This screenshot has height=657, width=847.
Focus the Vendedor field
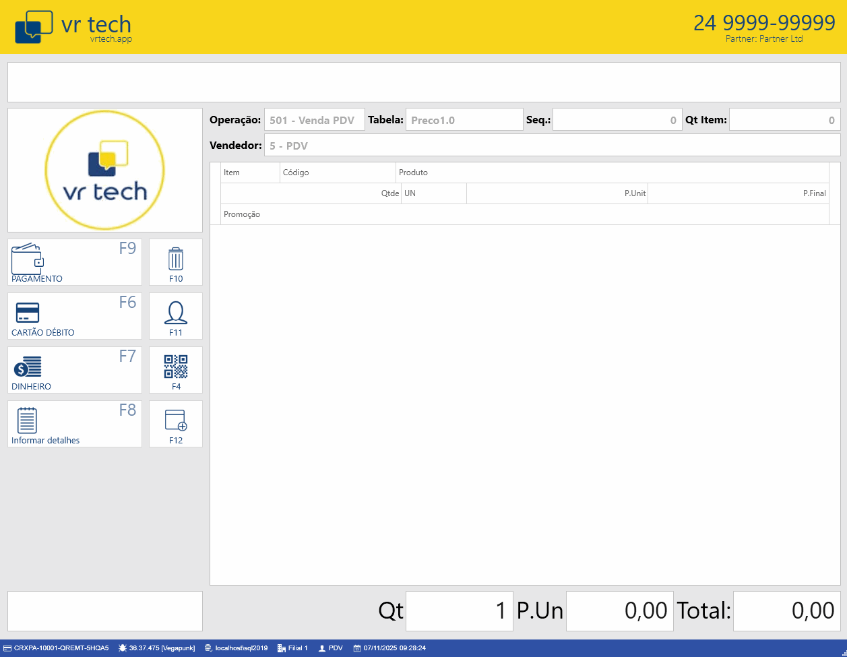(552, 146)
